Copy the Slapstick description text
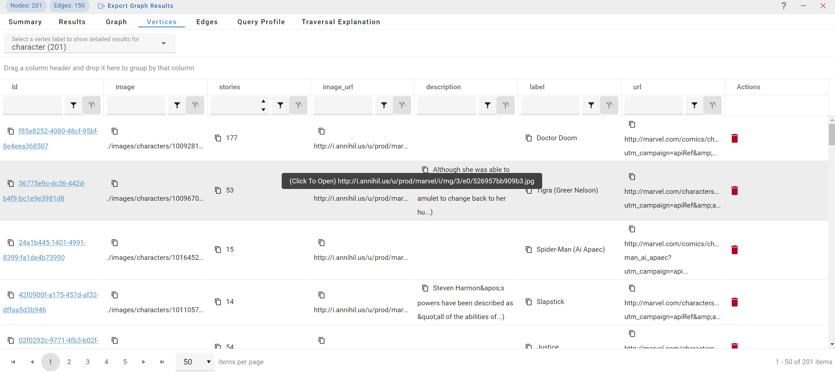 [x=425, y=288]
